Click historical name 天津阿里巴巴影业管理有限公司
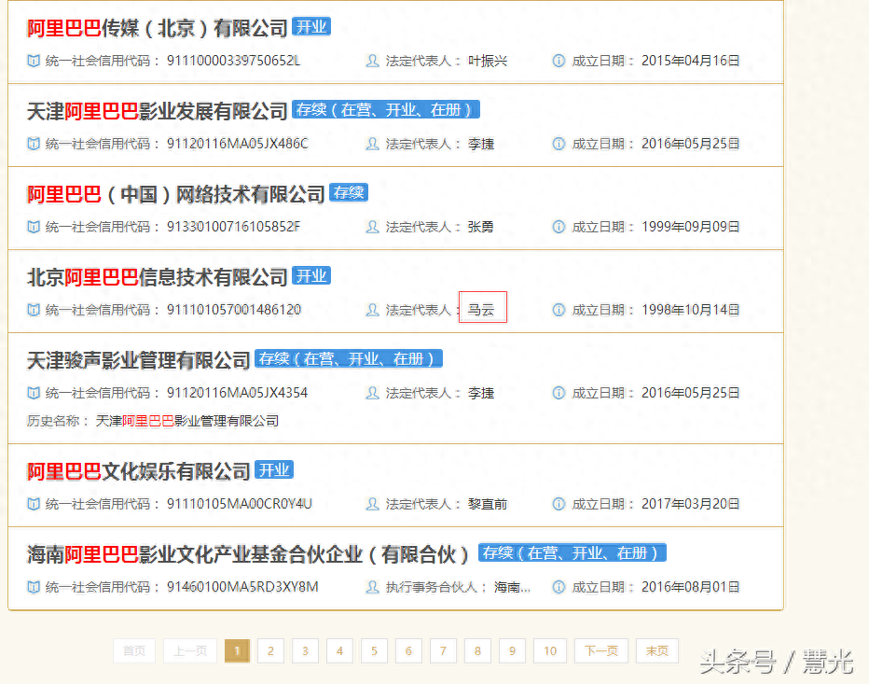This screenshot has height=684, width=869. pyautogui.click(x=187, y=421)
